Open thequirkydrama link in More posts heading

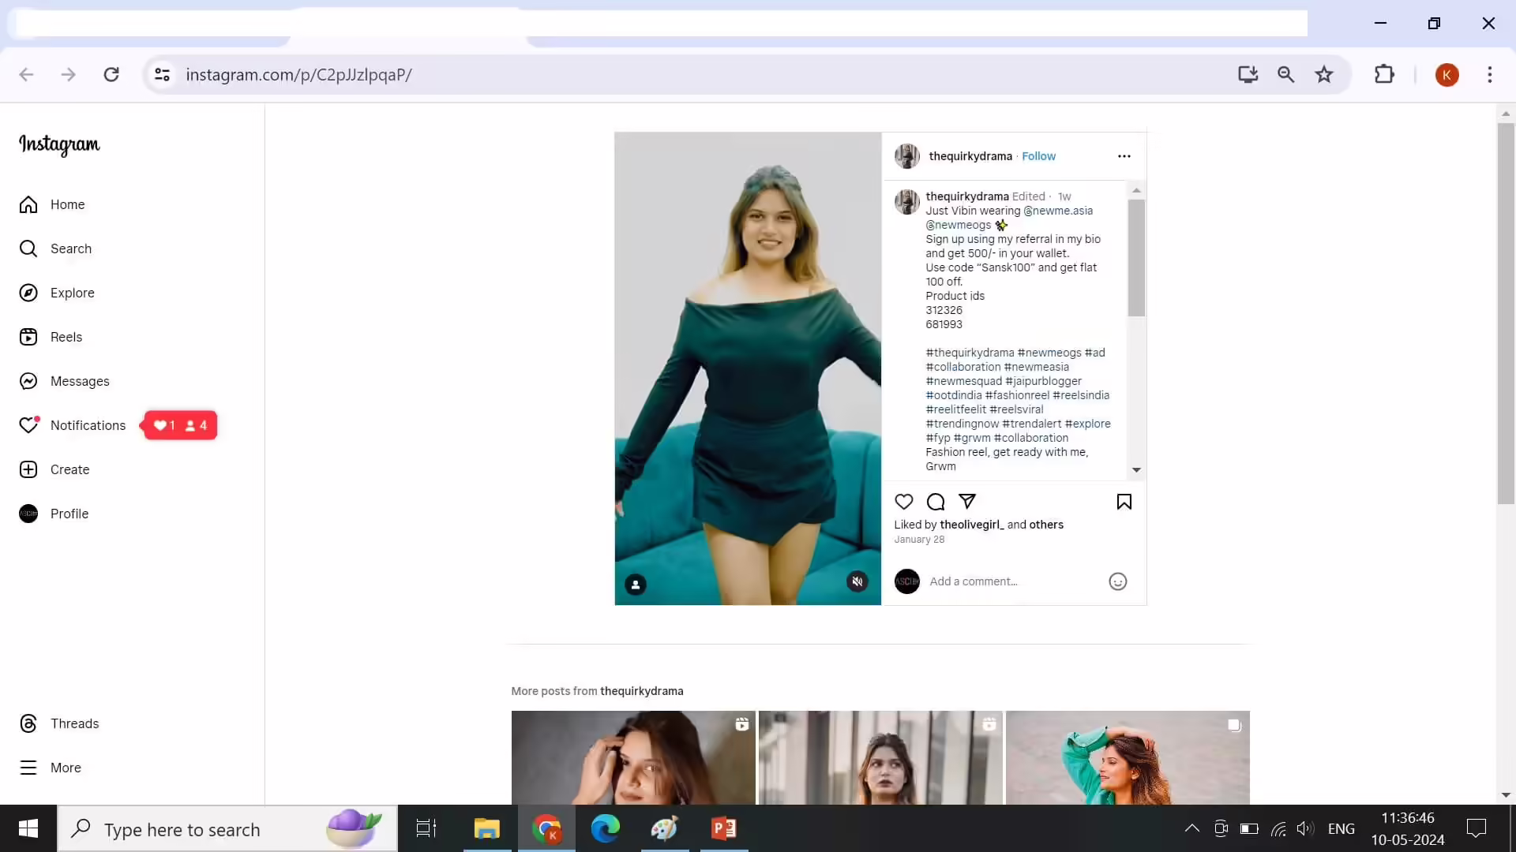coord(641,691)
